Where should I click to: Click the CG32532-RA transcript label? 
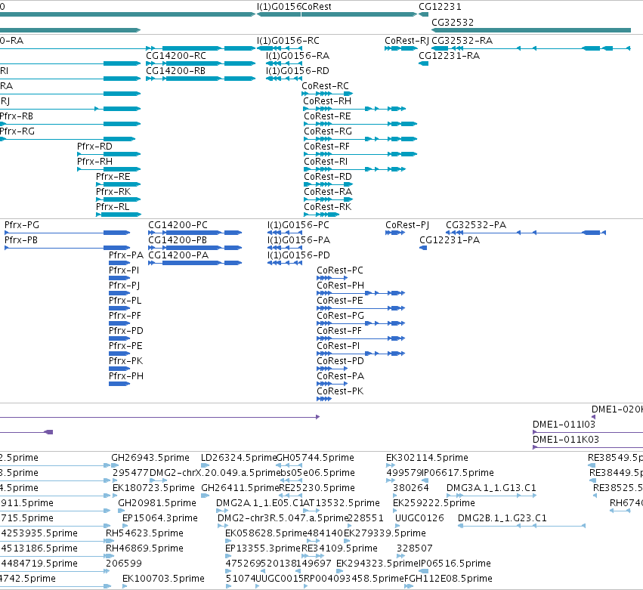(x=462, y=41)
